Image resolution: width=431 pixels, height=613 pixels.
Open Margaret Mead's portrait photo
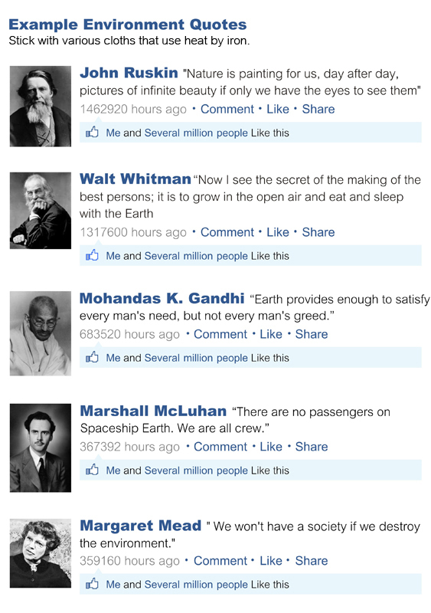point(41,553)
